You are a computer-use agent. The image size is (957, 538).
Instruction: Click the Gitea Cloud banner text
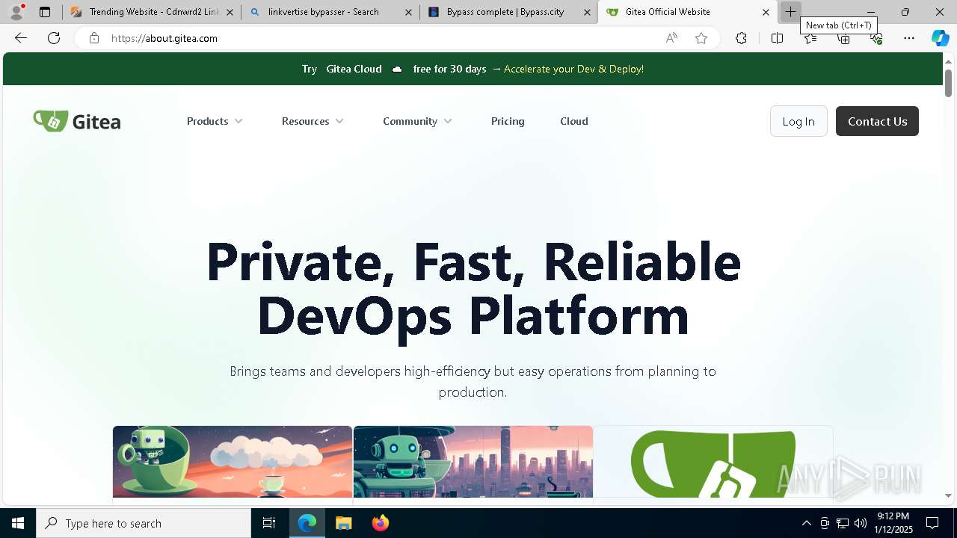pyautogui.click(x=354, y=69)
